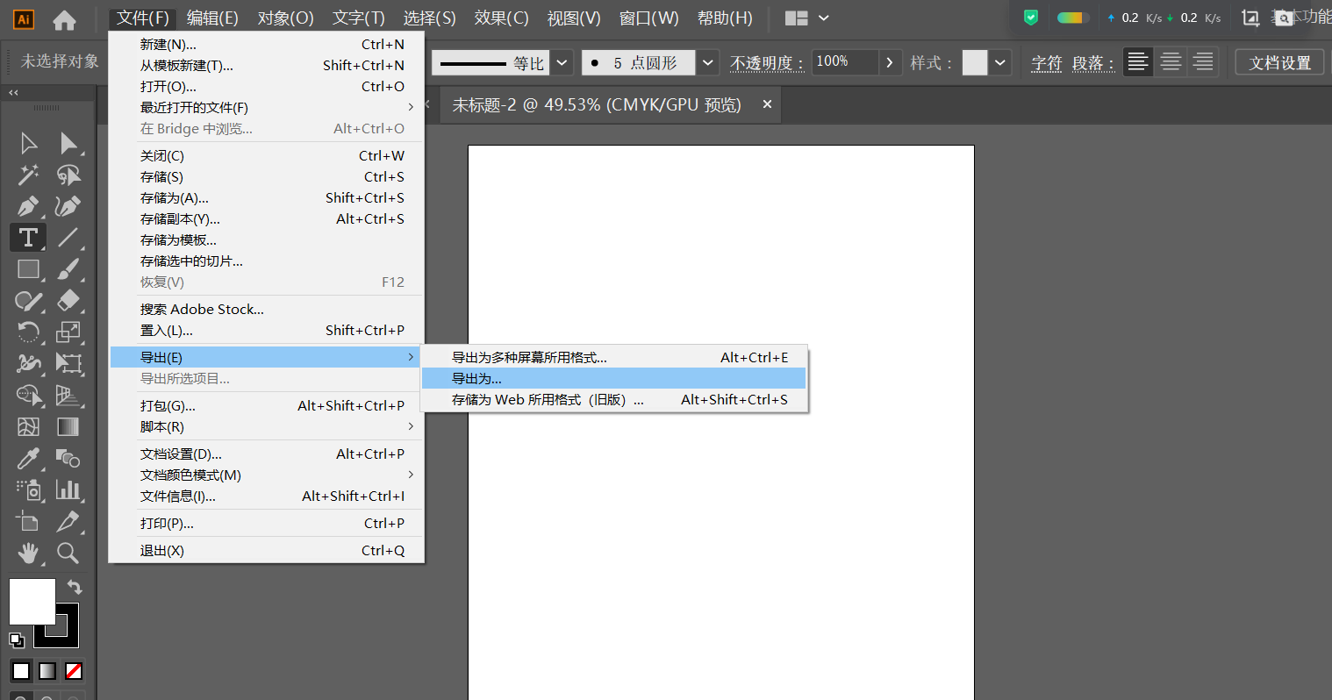Reset to default fill and stroke

click(x=16, y=639)
